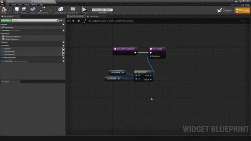Switch to Designer mode
This screenshot has height=141, width=251.
coord(225,11)
